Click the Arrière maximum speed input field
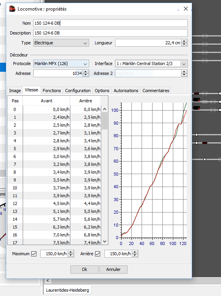The image size is (221, 296). [118, 254]
